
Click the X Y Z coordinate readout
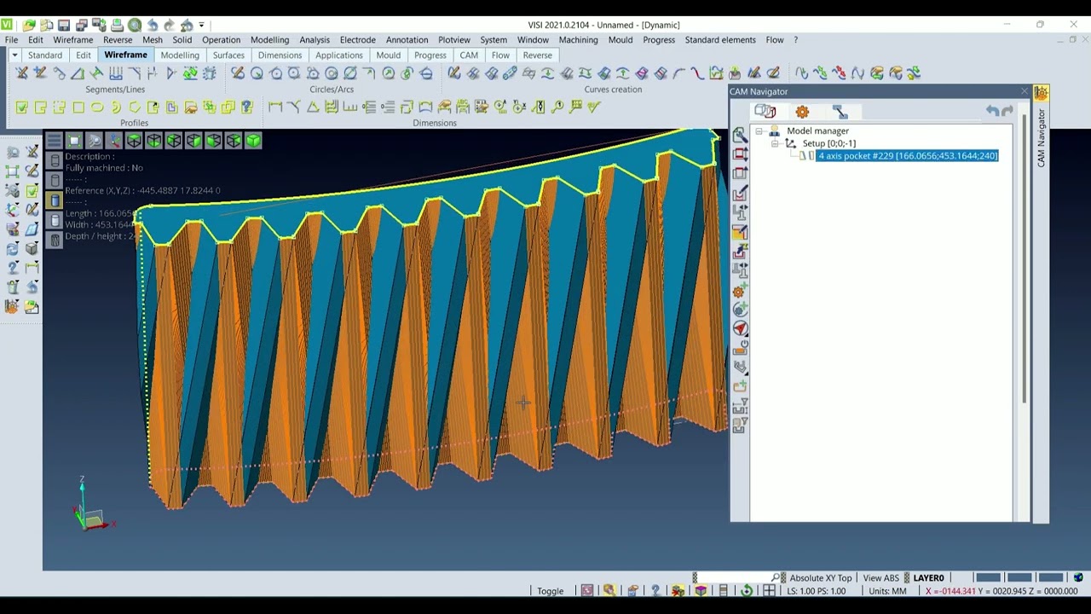[x=1001, y=591]
